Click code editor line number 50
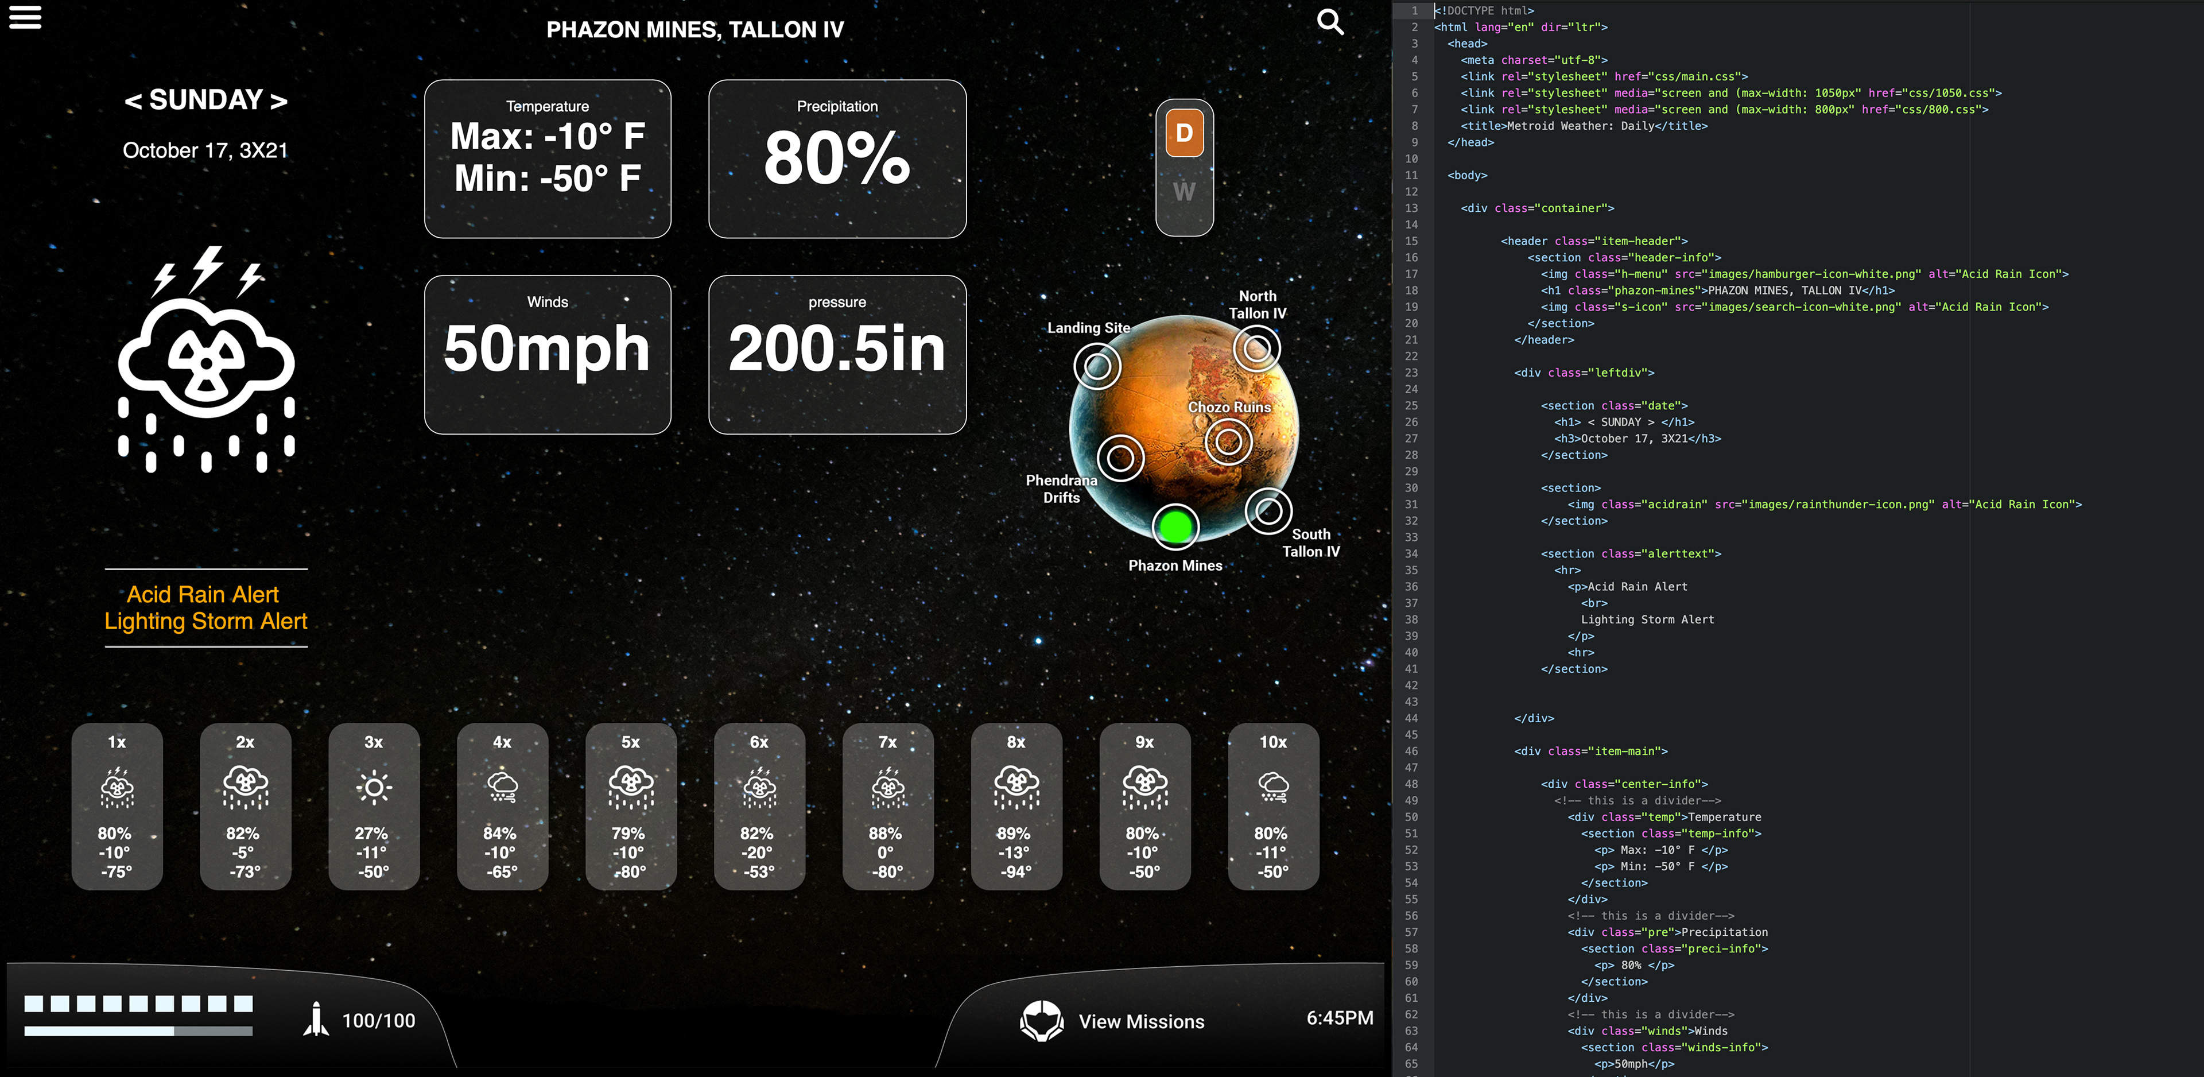 point(1411,817)
